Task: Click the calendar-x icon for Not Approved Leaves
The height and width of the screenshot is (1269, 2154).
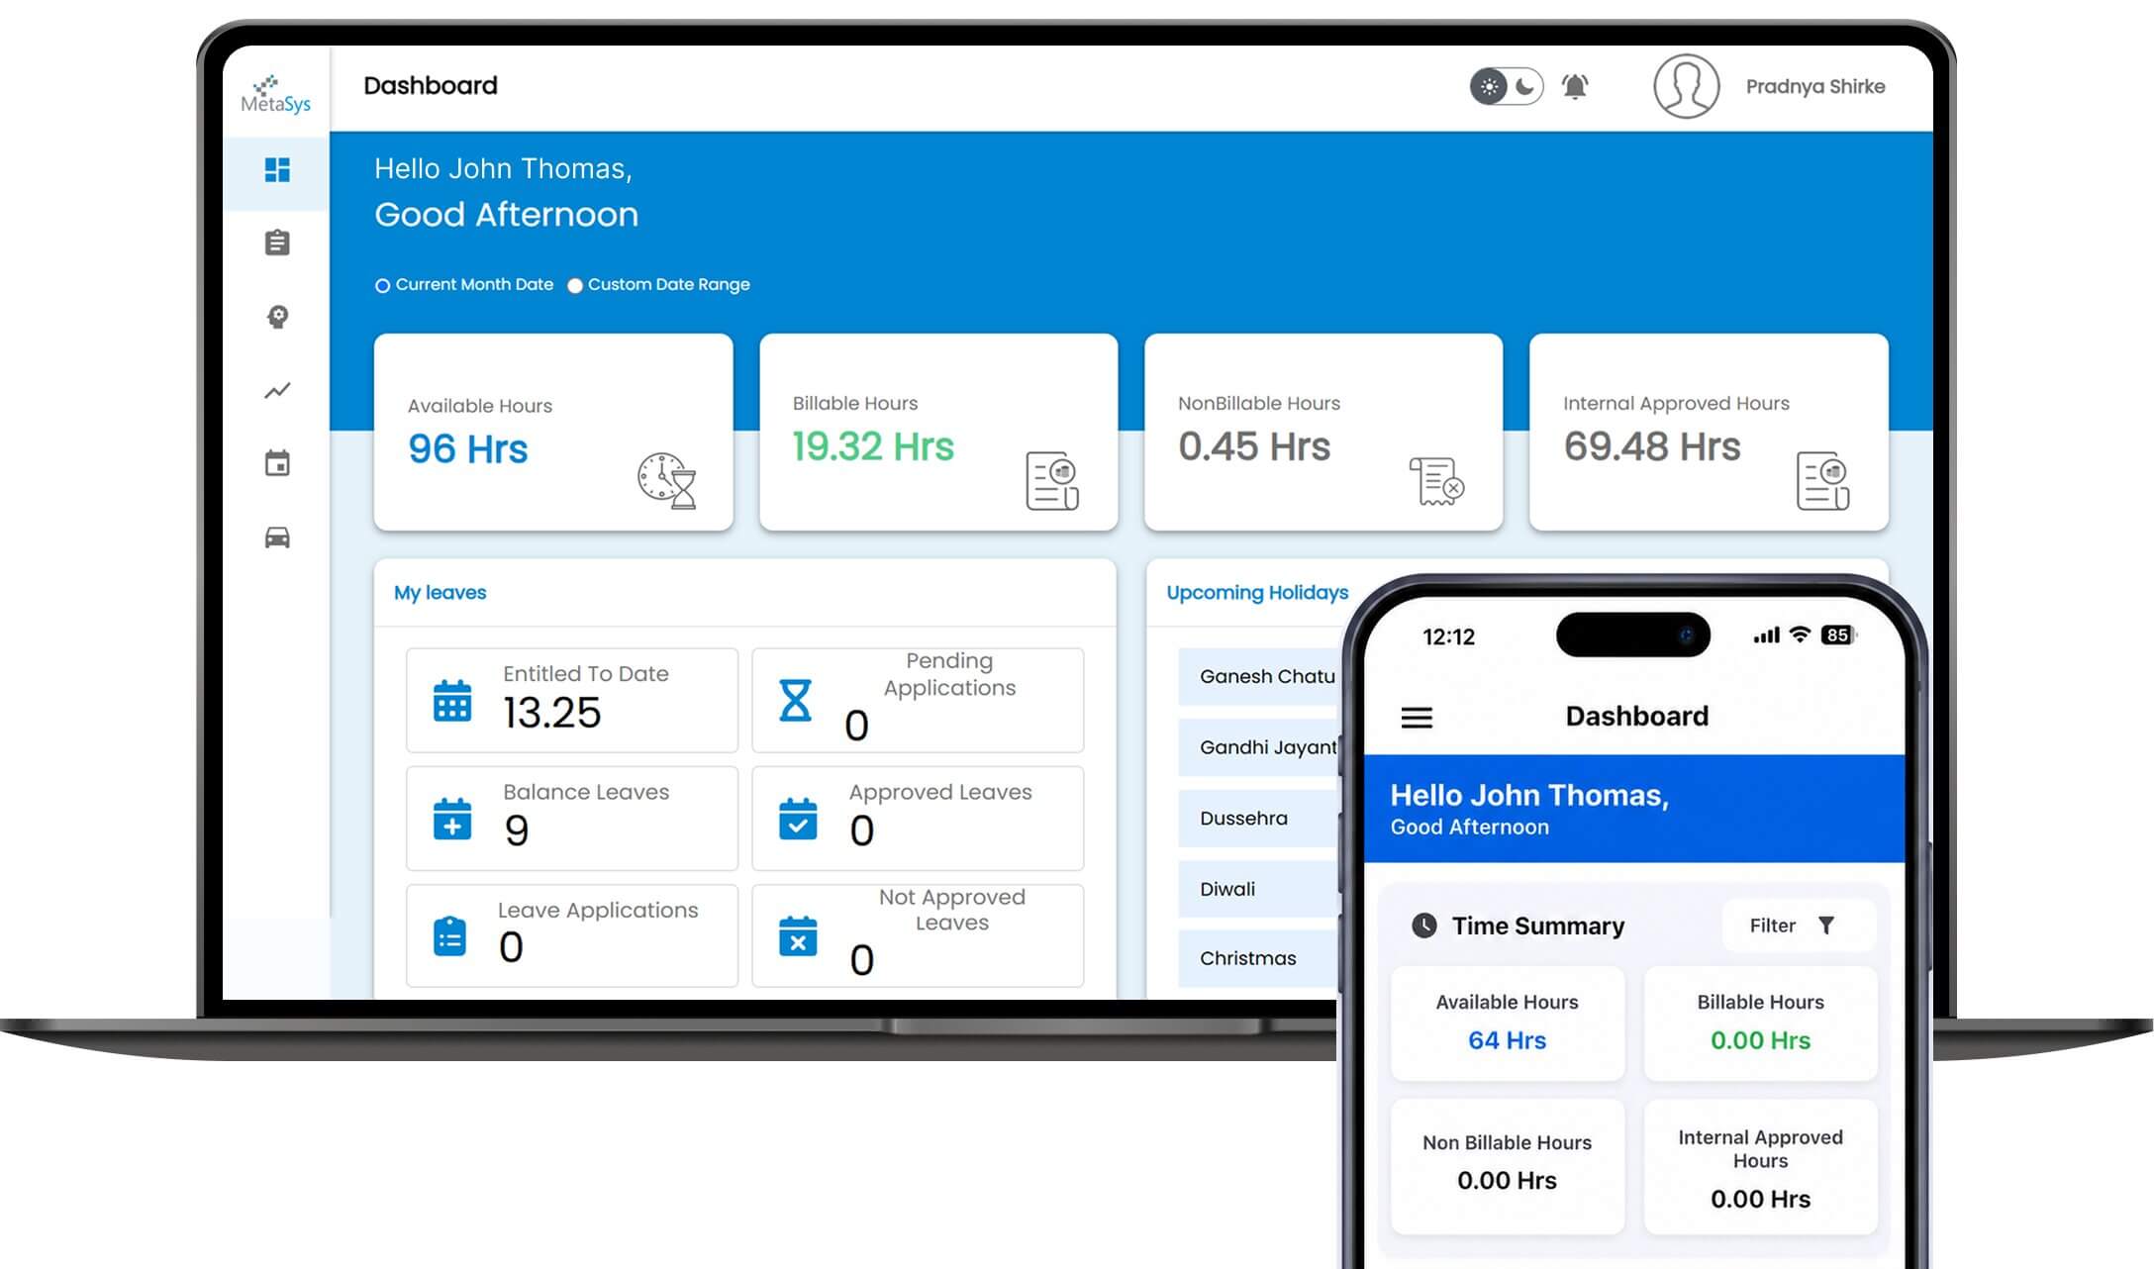Action: [x=798, y=936]
